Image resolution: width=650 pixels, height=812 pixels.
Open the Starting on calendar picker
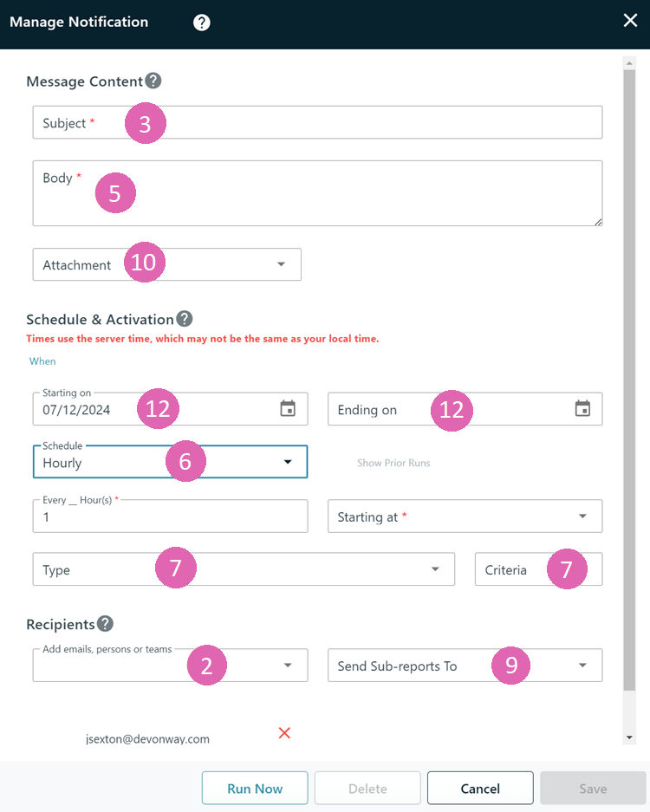(288, 408)
